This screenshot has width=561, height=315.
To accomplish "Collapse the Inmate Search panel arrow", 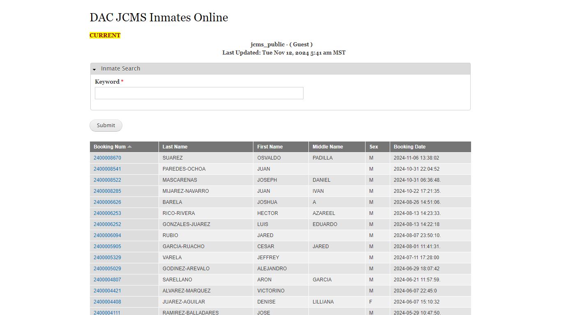I will (x=94, y=69).
